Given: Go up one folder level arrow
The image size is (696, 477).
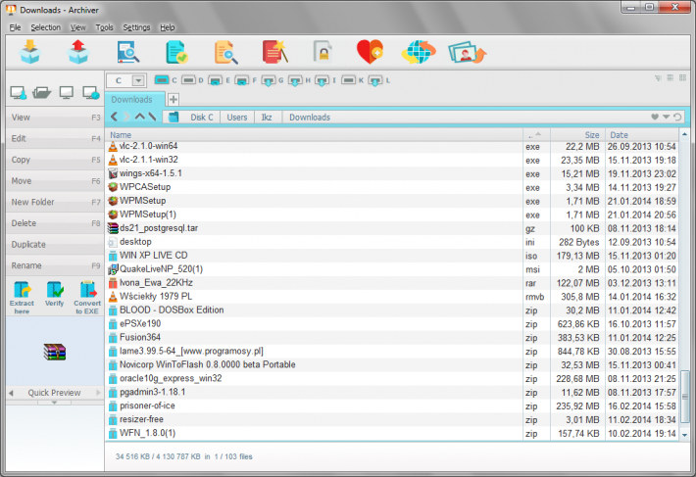Looking at the screenshot, I should click(x=140, y=117).
